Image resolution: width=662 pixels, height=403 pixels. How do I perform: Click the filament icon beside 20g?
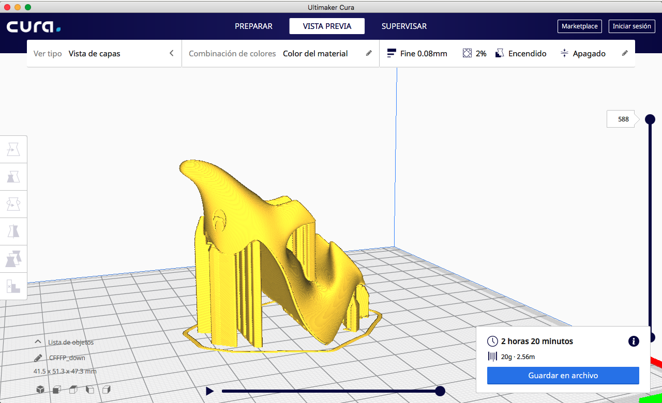click(x=492, y=357)
